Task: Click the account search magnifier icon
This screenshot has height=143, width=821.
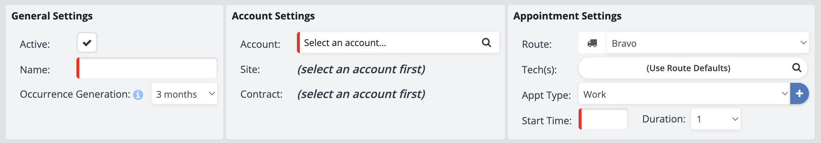Action: click(x=487, y=43)
